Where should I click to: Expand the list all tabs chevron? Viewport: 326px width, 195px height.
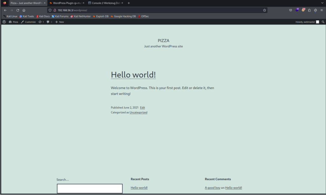(322, 3)
